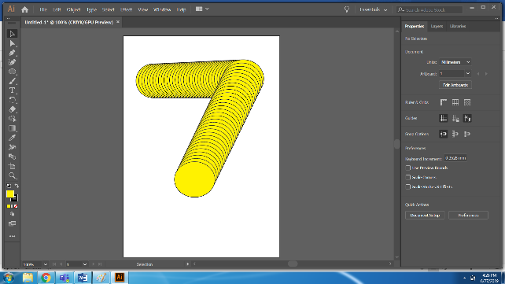
Task: Select the Artboard tool
Action: coord(13,166)
